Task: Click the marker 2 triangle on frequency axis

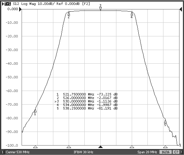Action: [69, 147]
